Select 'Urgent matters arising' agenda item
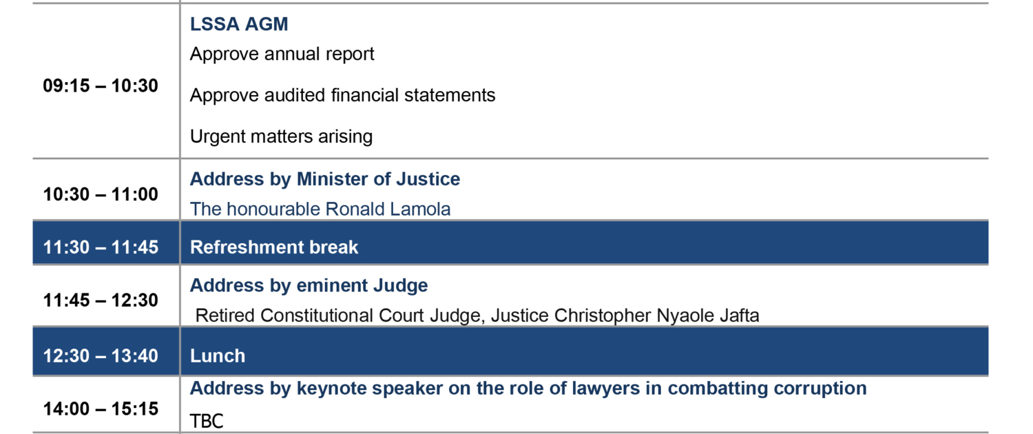 [x=281, y=136]
